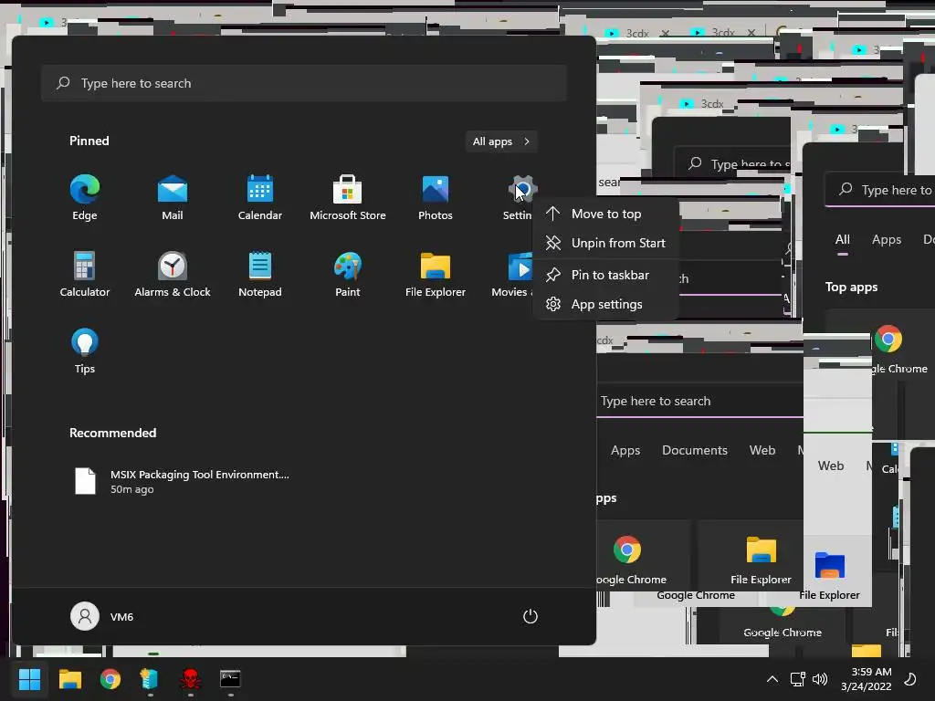The width and height of the screenshot is (935, 701).
Task: Open the Movies & TV pinned app
Action: click(x=511, y=275)
